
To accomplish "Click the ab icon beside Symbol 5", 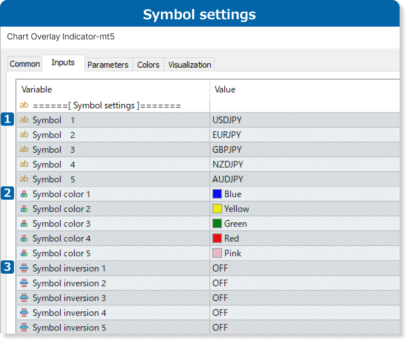I will click(x=24, y=179).
